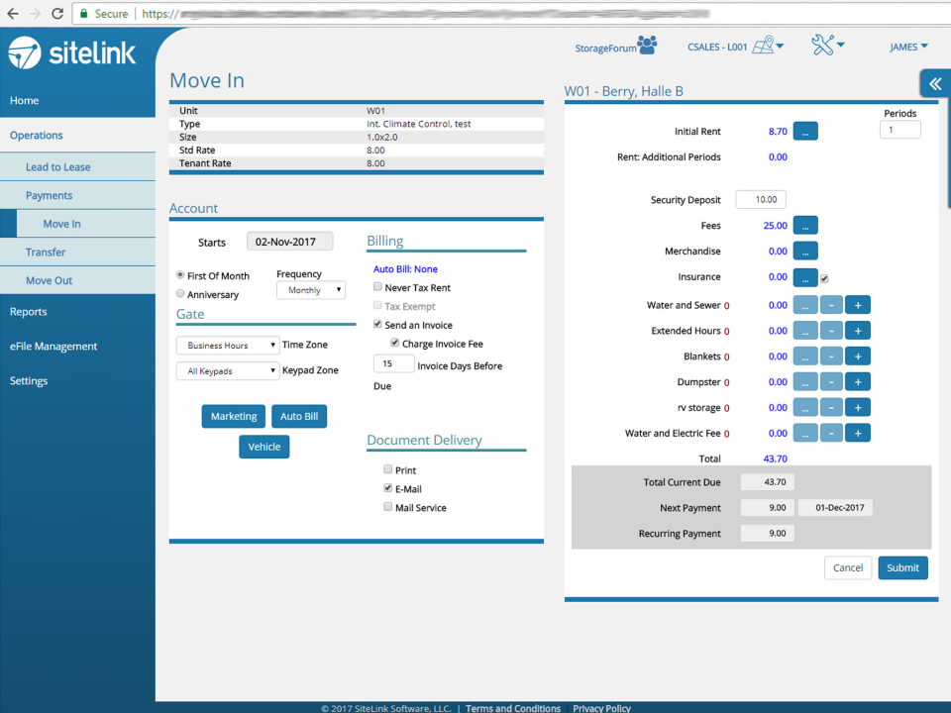Enable the Never Tax Rent checkbox

pos(377,285)
